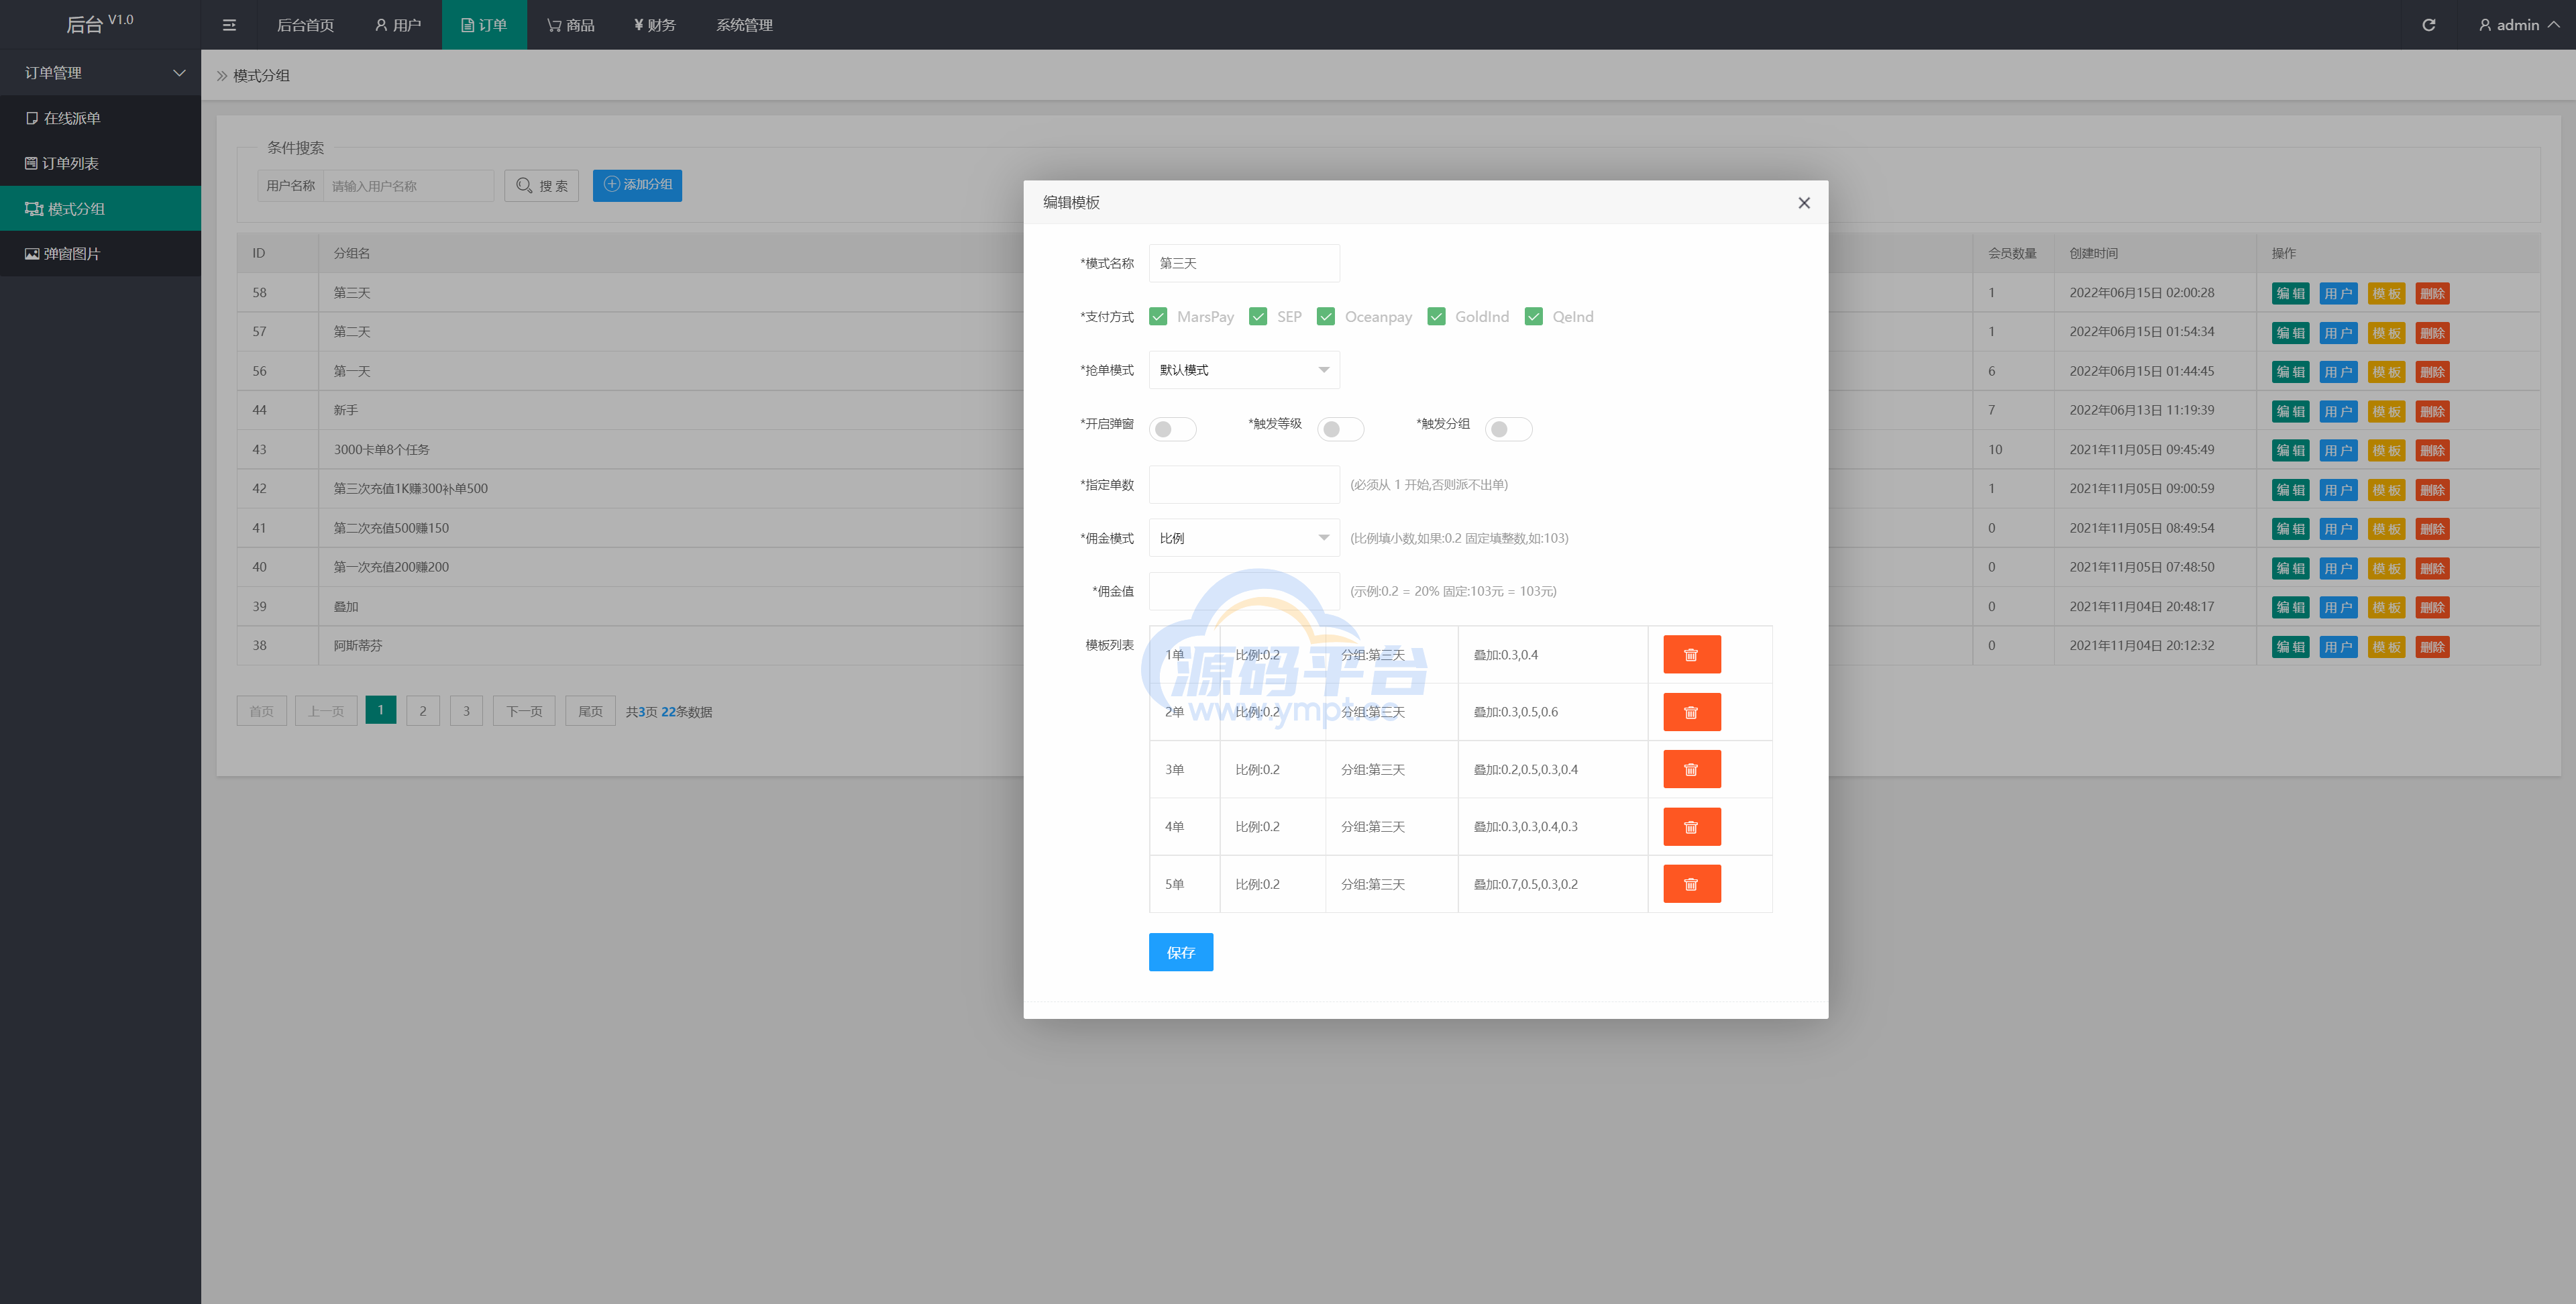
Task: Open the 订单 nav menu
Action: tap(484, 25)
